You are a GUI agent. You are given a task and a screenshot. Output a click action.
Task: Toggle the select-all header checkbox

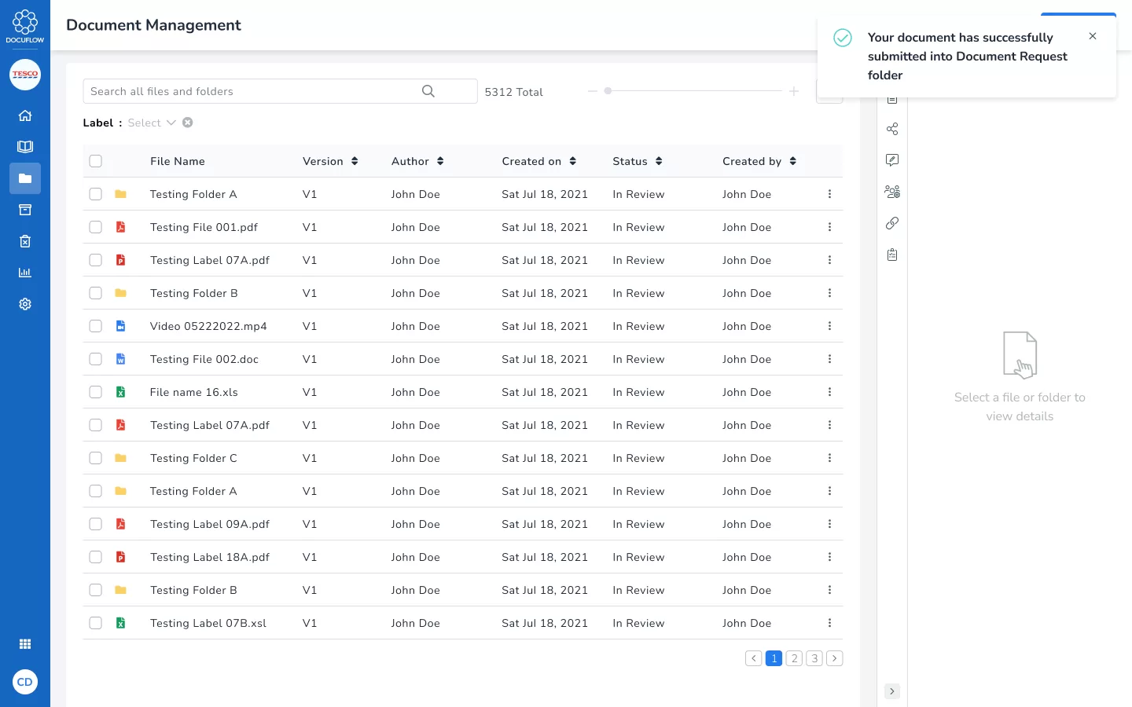(96, 161)
